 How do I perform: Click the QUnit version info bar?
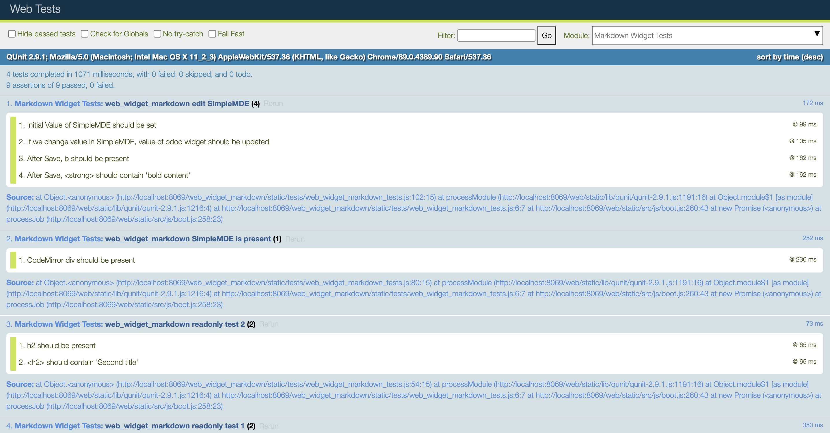tap(415, 57)
